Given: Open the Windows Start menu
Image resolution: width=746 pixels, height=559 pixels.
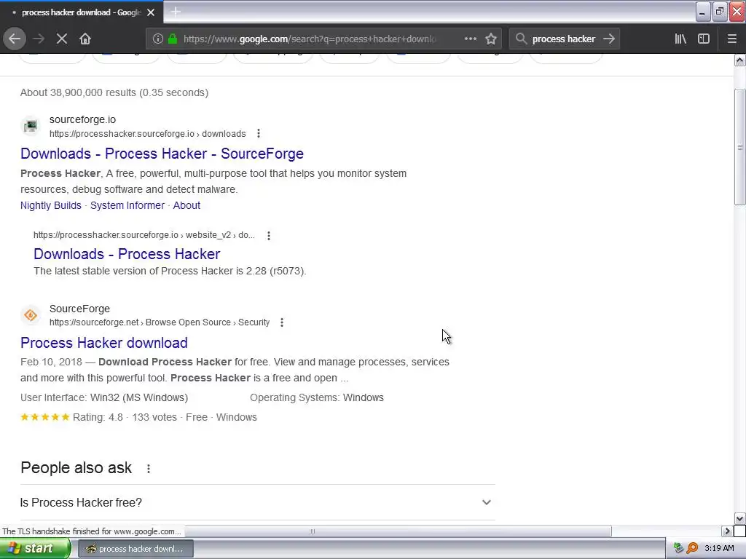Looking at the screenshot, I should [x=35, y=548].
